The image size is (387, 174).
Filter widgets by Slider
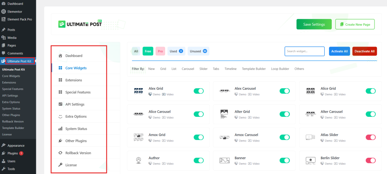(203, 69)
